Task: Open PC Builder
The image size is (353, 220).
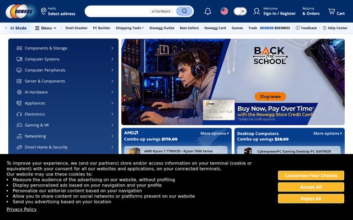Action: pos(101,28)
